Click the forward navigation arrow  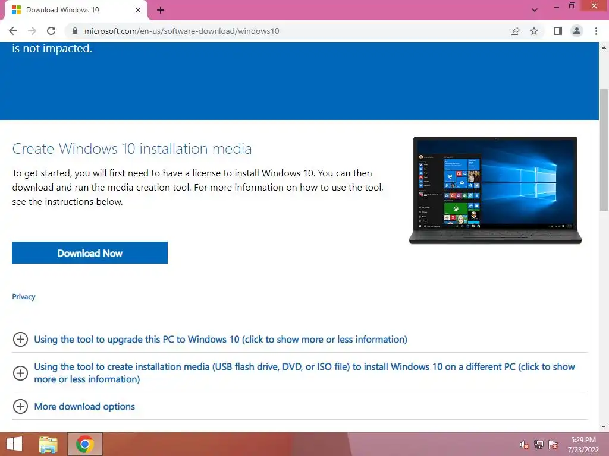[x=32, y=31]
